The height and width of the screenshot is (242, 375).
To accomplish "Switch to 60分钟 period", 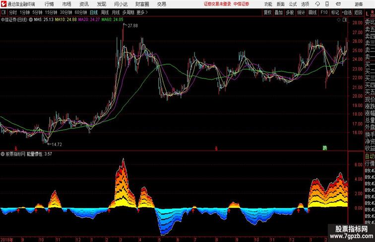I will coord(81,12).
